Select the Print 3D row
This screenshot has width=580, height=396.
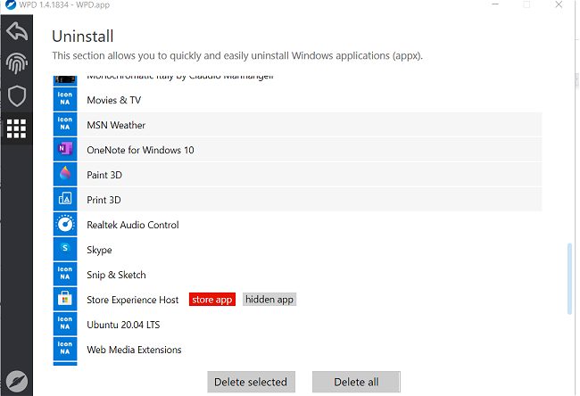[x=297, y=199]
